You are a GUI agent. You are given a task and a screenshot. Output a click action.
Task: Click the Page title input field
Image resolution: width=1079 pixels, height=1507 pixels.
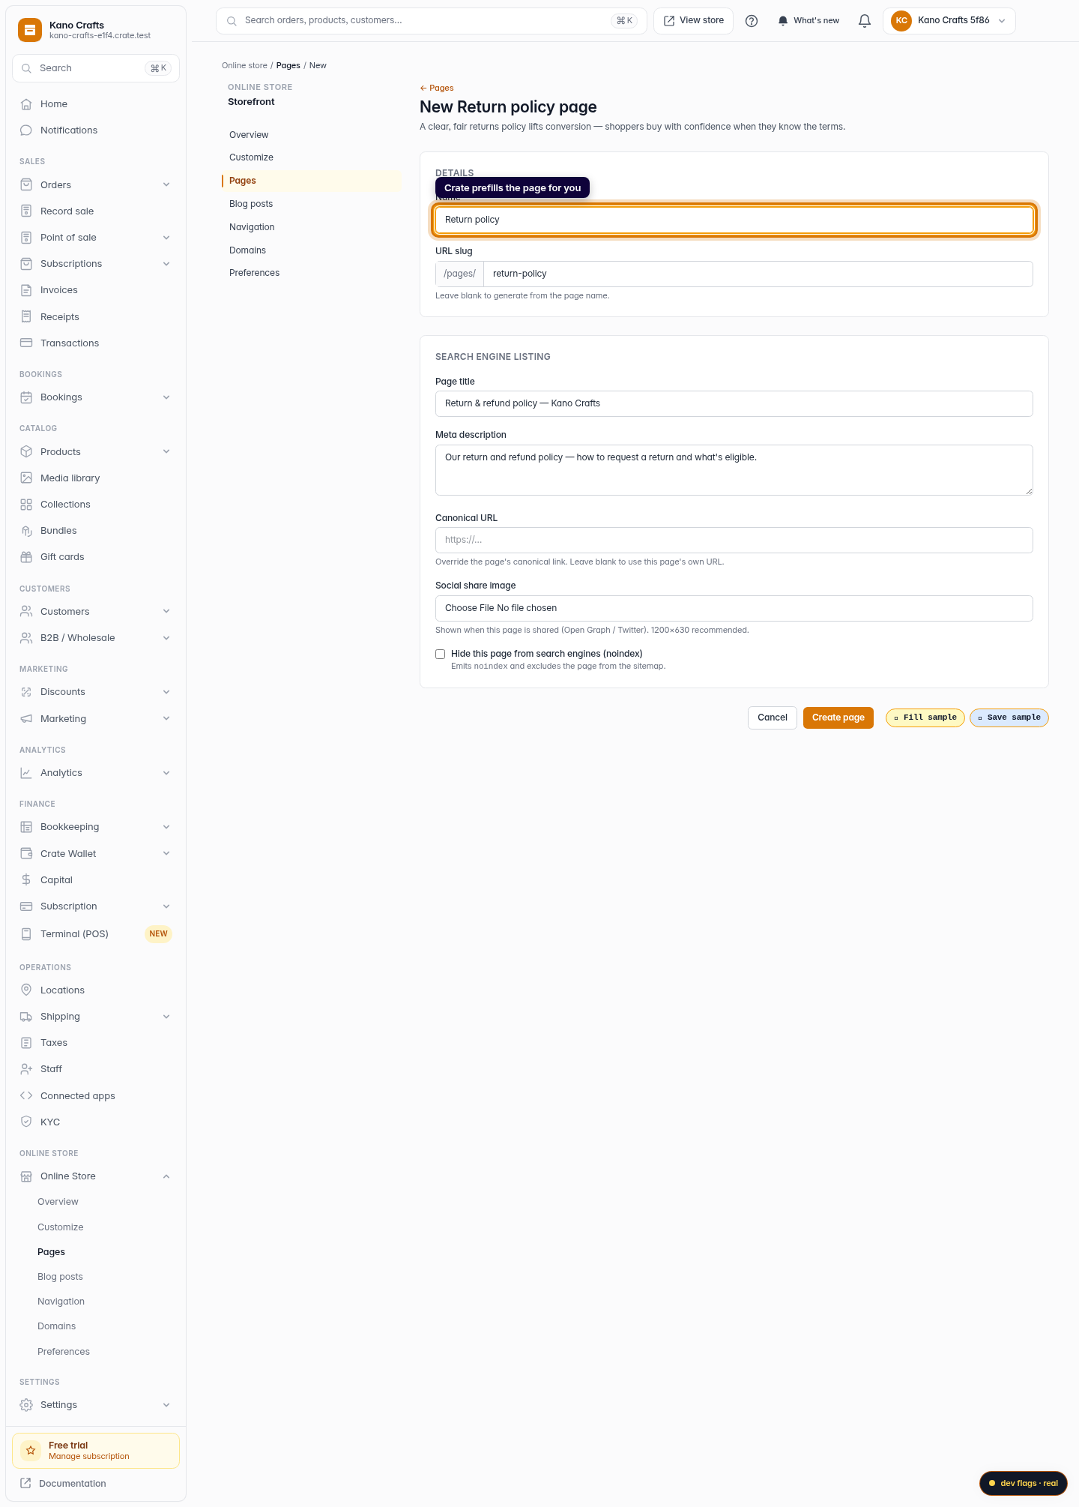[x=734, y=403]
